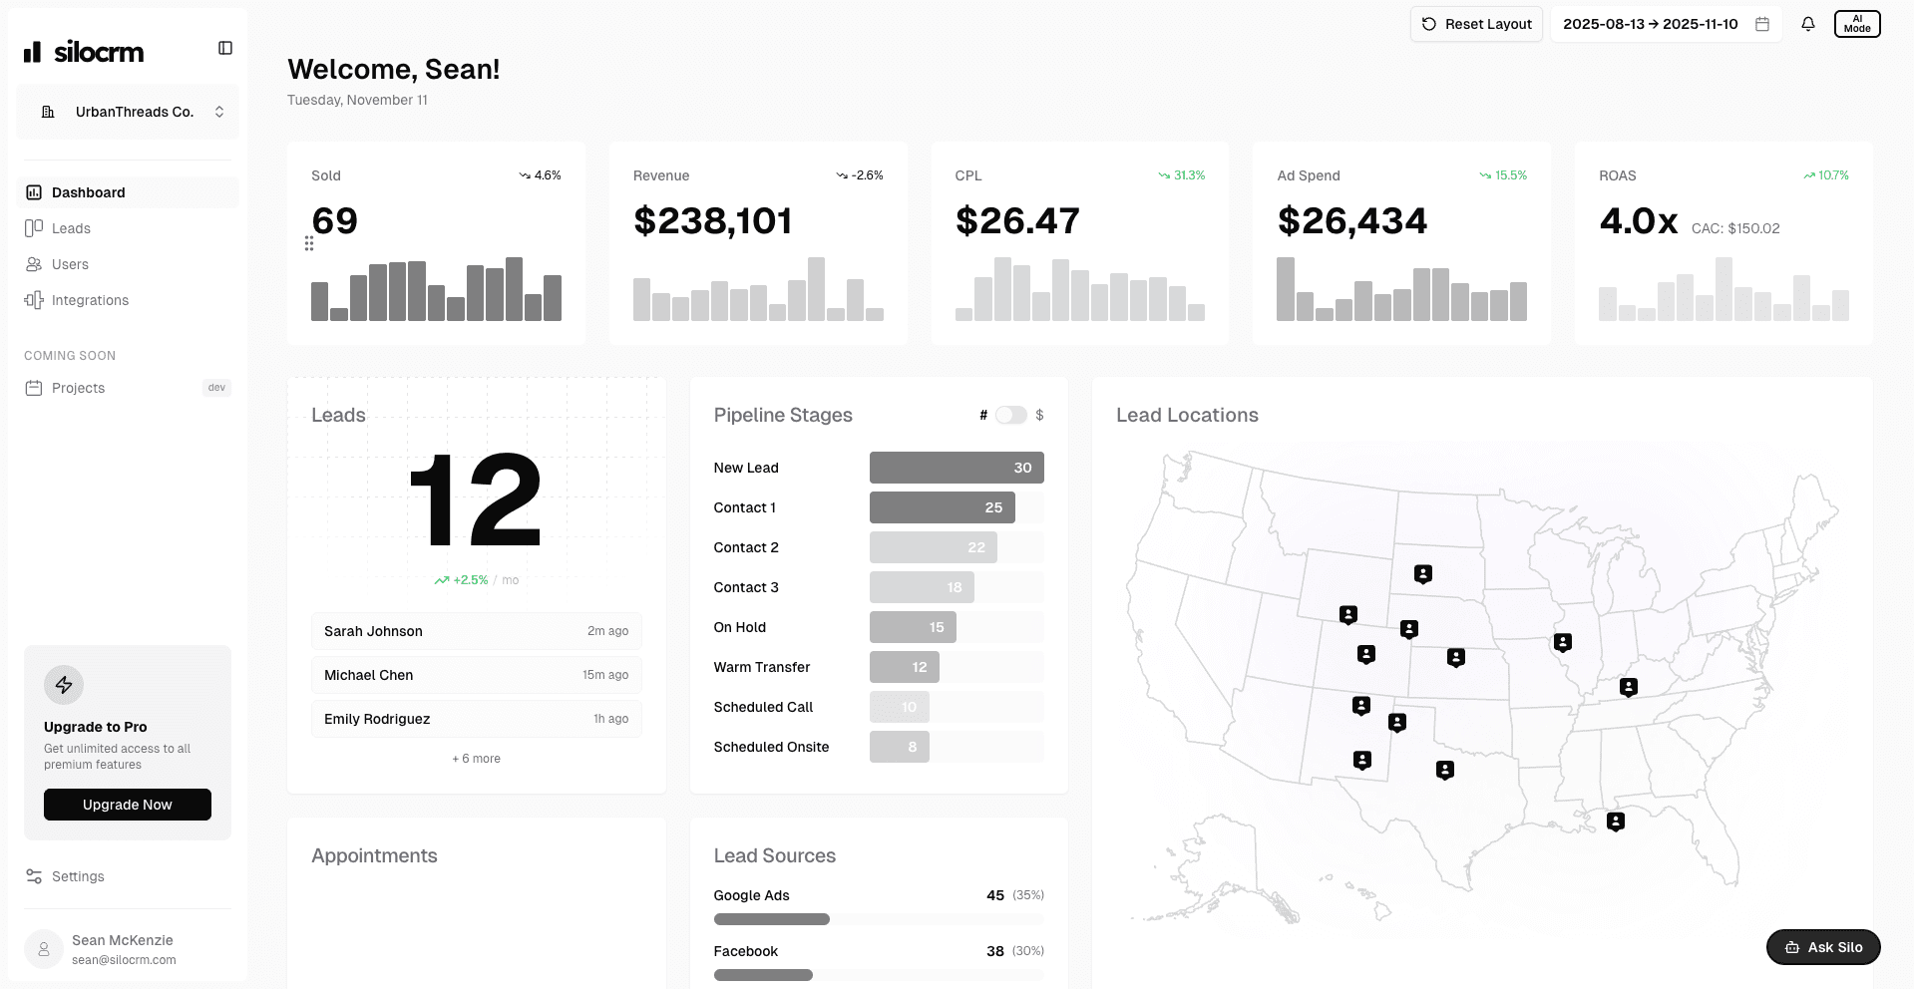Enable AI Mode
The image size is (1914, 989).
tap(1856, 24)
